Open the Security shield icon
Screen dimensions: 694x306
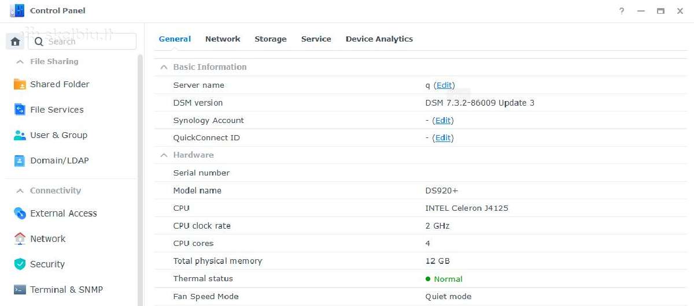pos(20,264)
